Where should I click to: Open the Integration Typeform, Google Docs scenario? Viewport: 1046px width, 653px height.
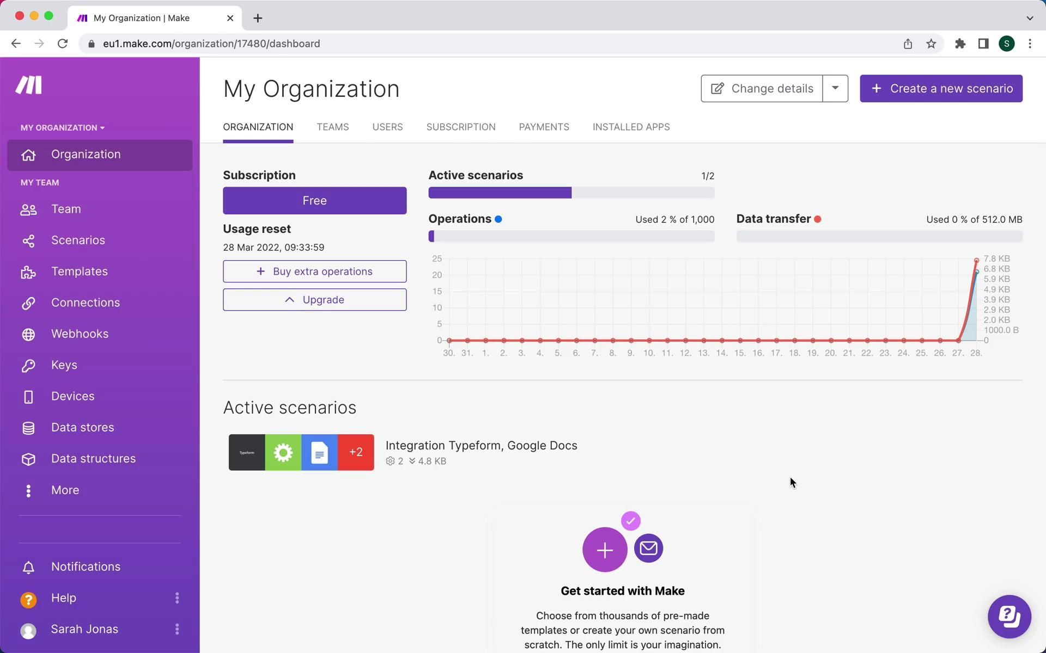[x=481, y=446]
